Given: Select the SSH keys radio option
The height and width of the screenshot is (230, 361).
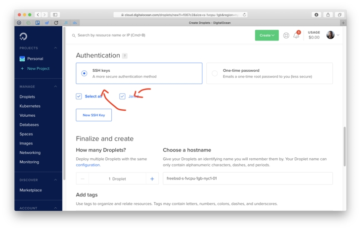Looking at the screenshot, I should [x=84, y=73].
